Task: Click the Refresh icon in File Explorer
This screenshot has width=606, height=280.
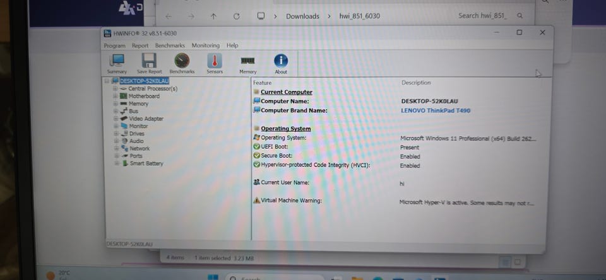Action: pos(237,16)
